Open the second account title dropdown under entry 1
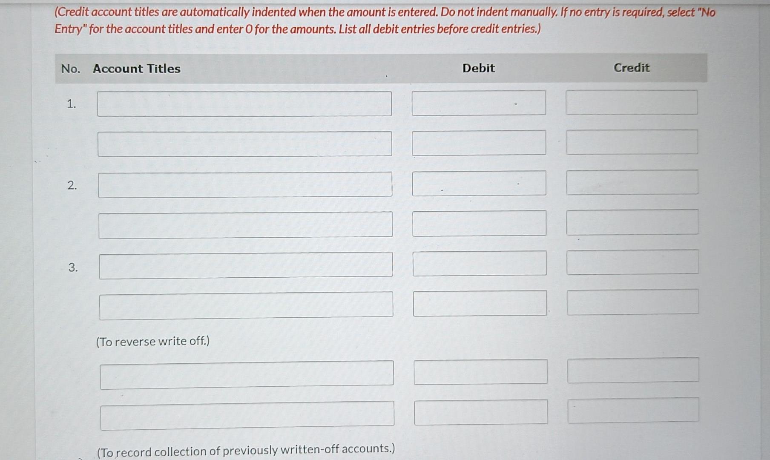770x460 pixels. [x=245, y=144]
